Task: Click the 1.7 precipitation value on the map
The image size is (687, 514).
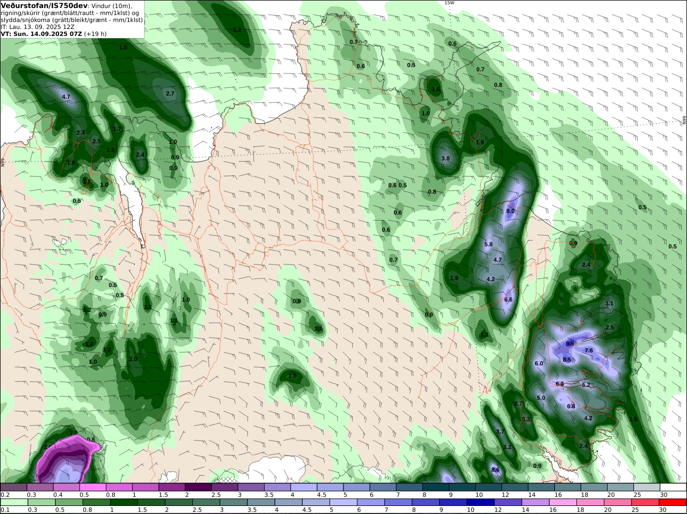Action: pos(117,129)
